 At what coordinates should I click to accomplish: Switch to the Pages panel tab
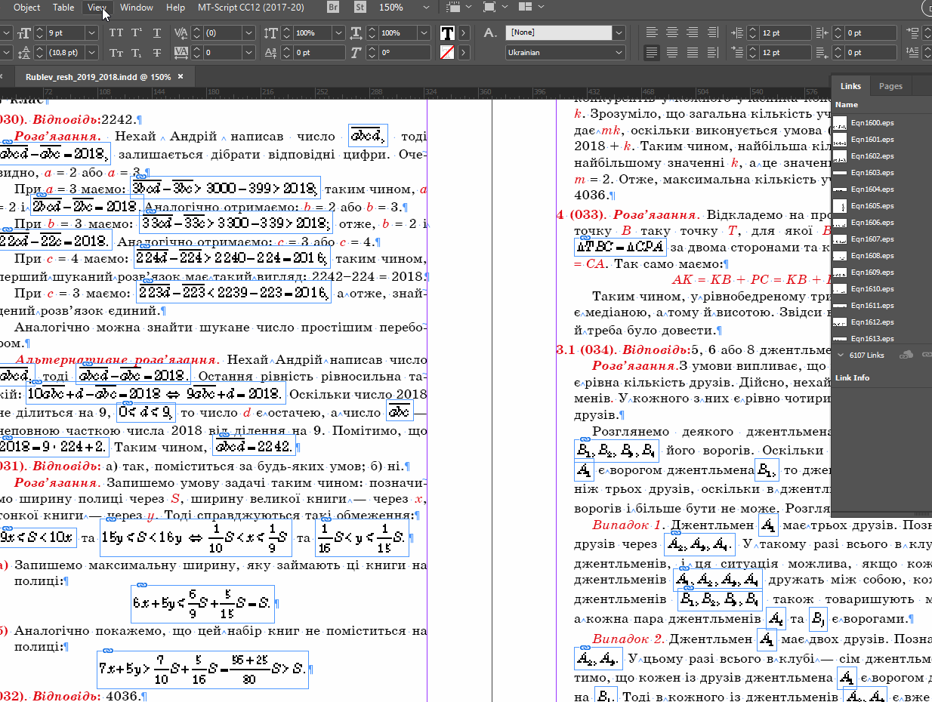890,86
